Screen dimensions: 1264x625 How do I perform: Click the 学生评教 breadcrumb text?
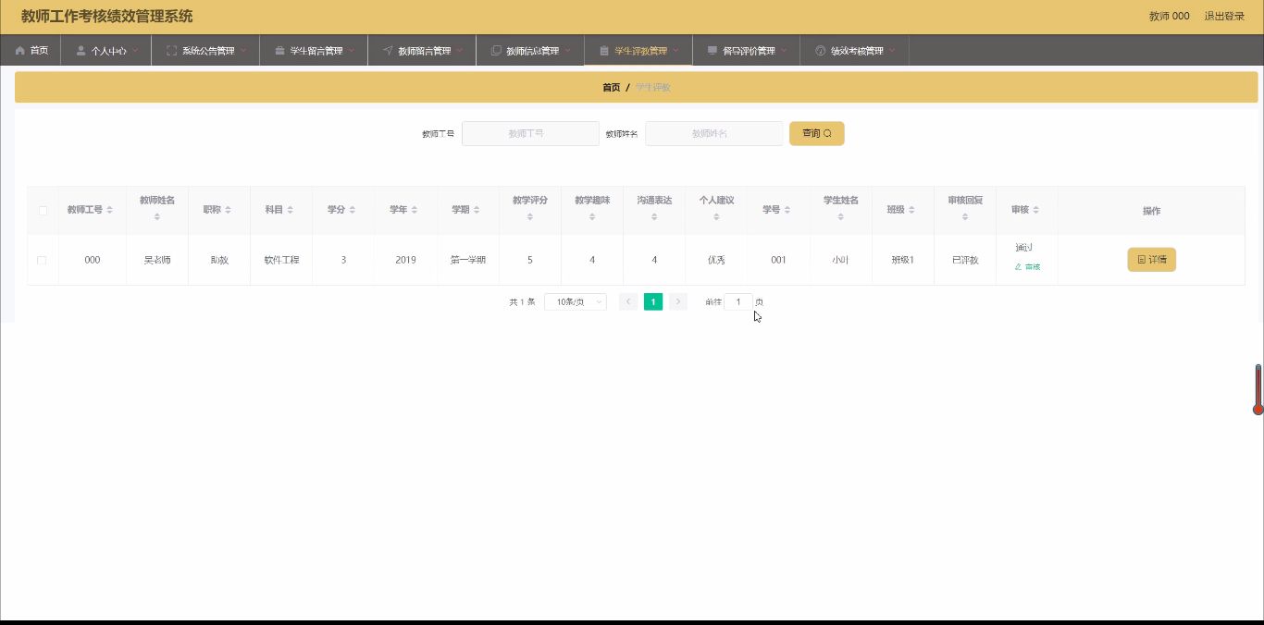(653, 87)
